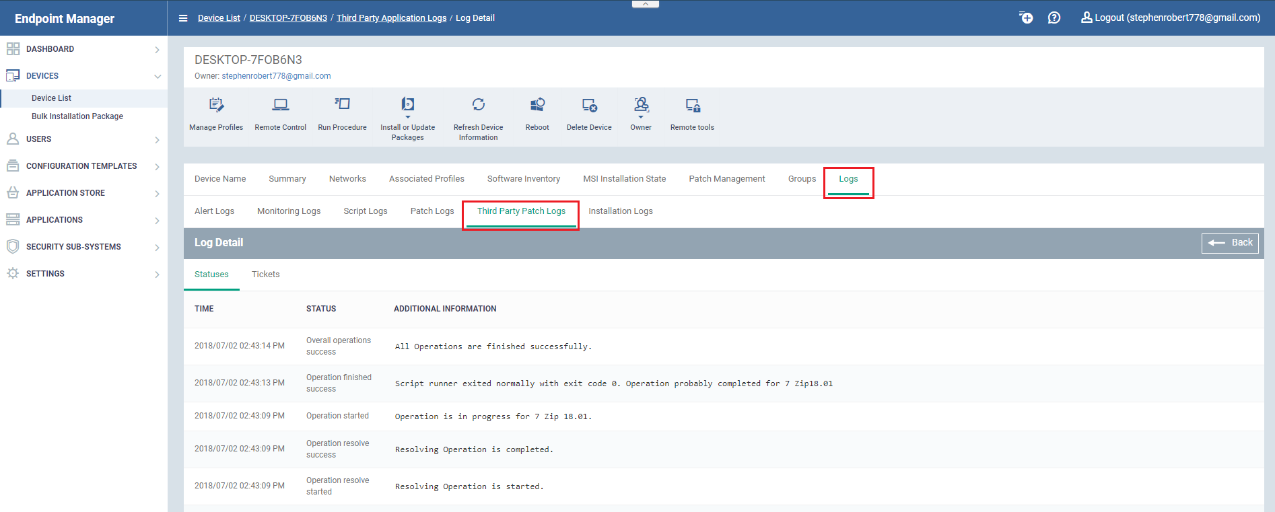
Task: Click DESKTOP-7FOB6N3 breadcrumb link
Action: coord(288,18)
